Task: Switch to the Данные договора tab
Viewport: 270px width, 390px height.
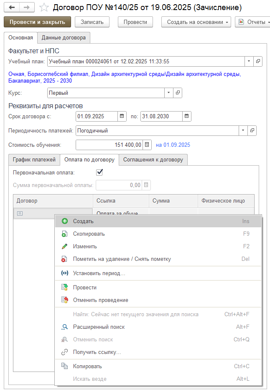Action: click(64, 38)
